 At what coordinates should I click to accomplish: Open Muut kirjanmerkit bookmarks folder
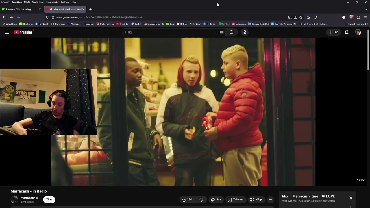[357, 24]
